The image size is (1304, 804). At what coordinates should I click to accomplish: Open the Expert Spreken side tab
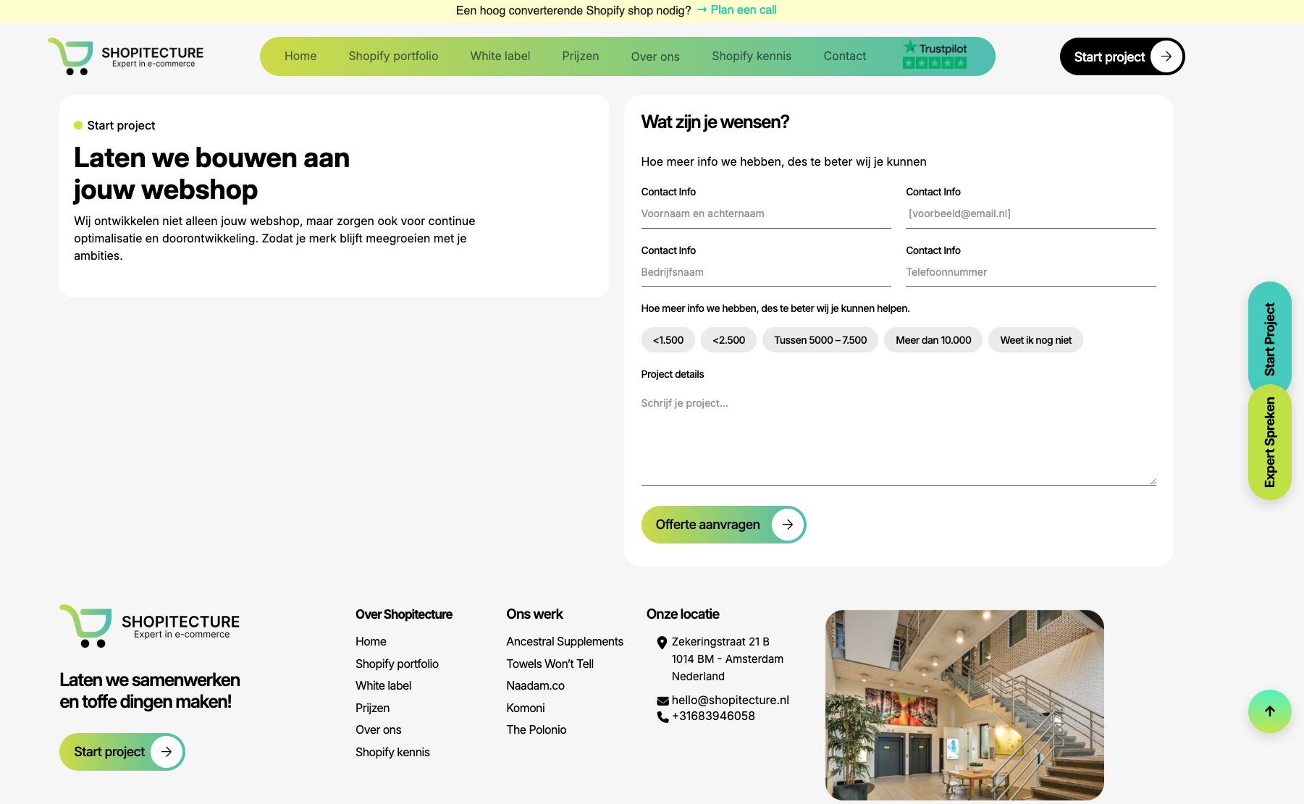pyautogui.click(x=1269, y=442)
